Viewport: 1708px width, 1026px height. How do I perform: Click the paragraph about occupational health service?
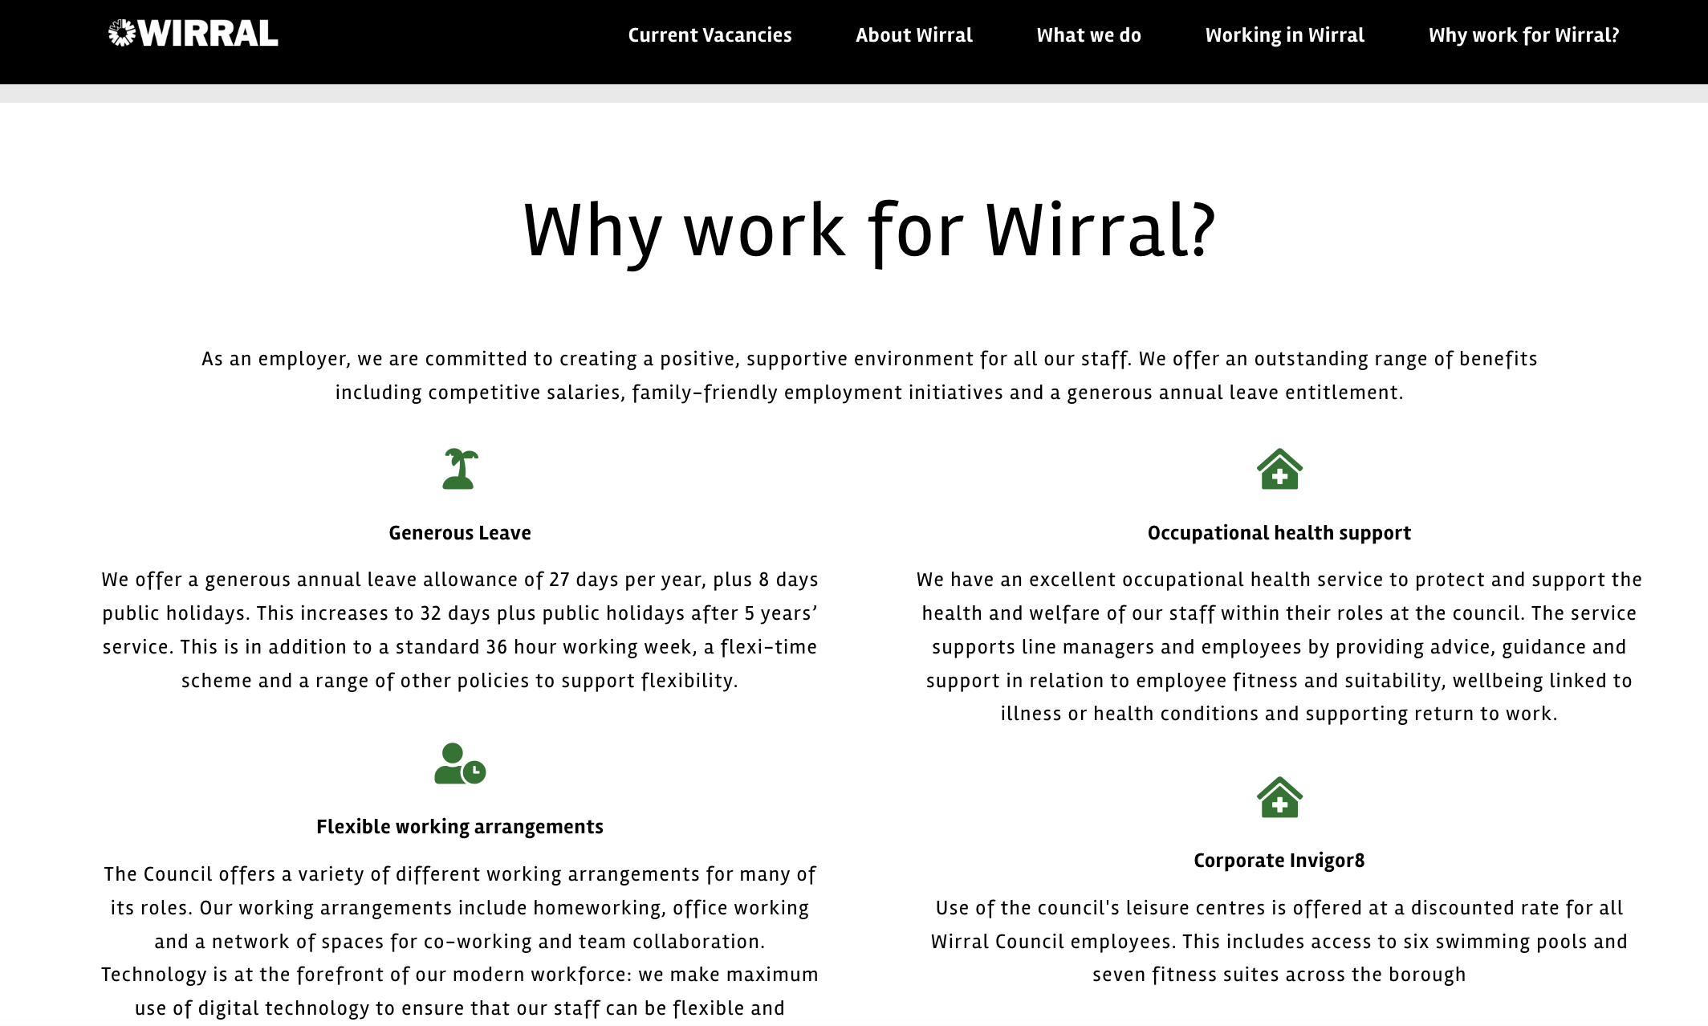click(x=1279, y=647)
